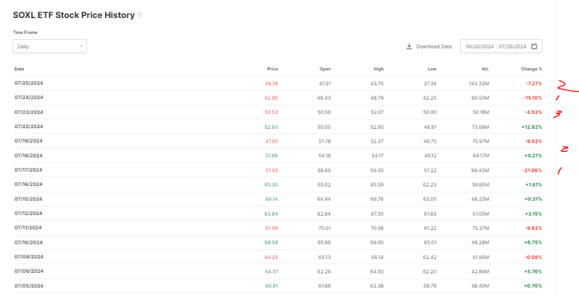Click the 143.33M volume cell
This screenshot has width=579, height=296.
pos(478,83)
